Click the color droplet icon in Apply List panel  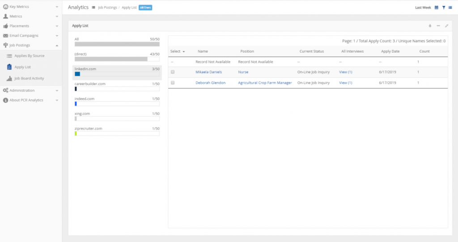click(x=430, y=26)
